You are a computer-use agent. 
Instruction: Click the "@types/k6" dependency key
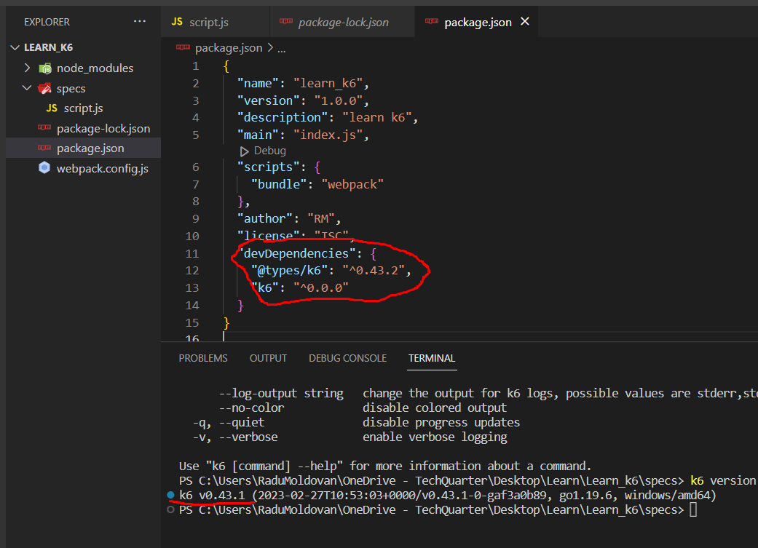click(290, 270)
